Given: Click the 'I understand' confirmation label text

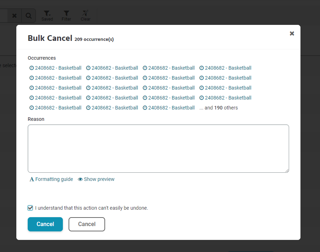Looking at the screenshot, I should 92,208.
